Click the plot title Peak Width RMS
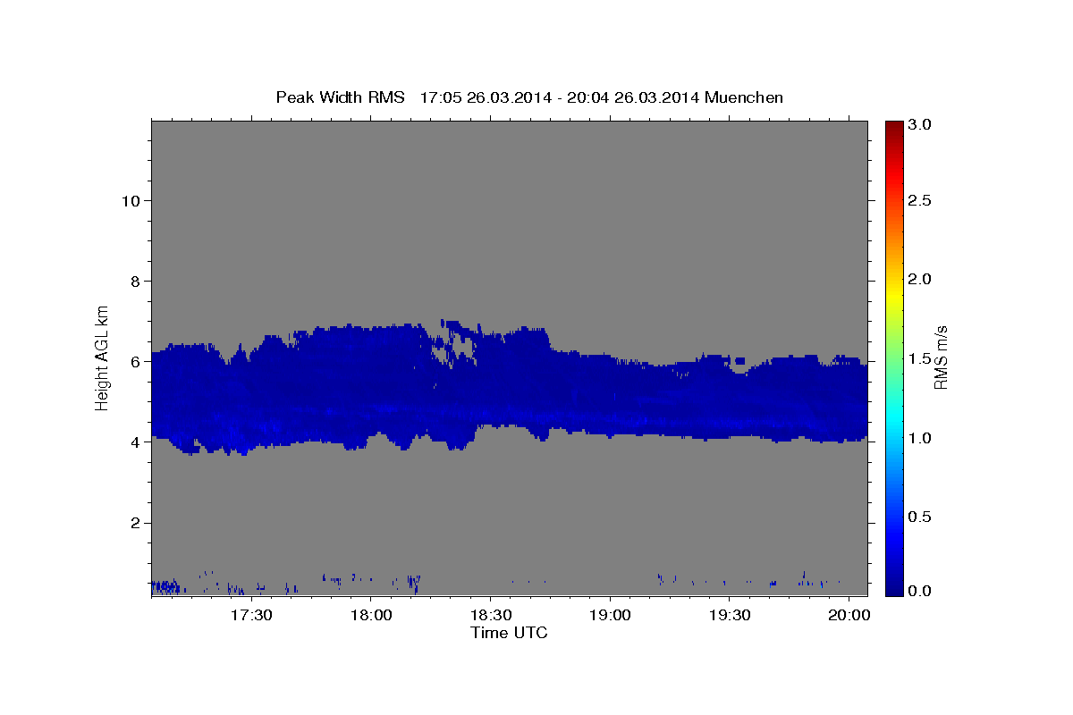The image size is (1073, 715). (340, 97)
